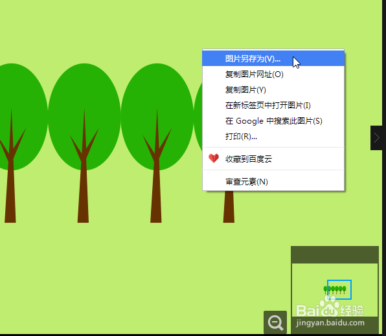Viewport: 386px width, 336px height.
Task: Click 收藏到百度云 menu entry
Action: pos(273,159)
